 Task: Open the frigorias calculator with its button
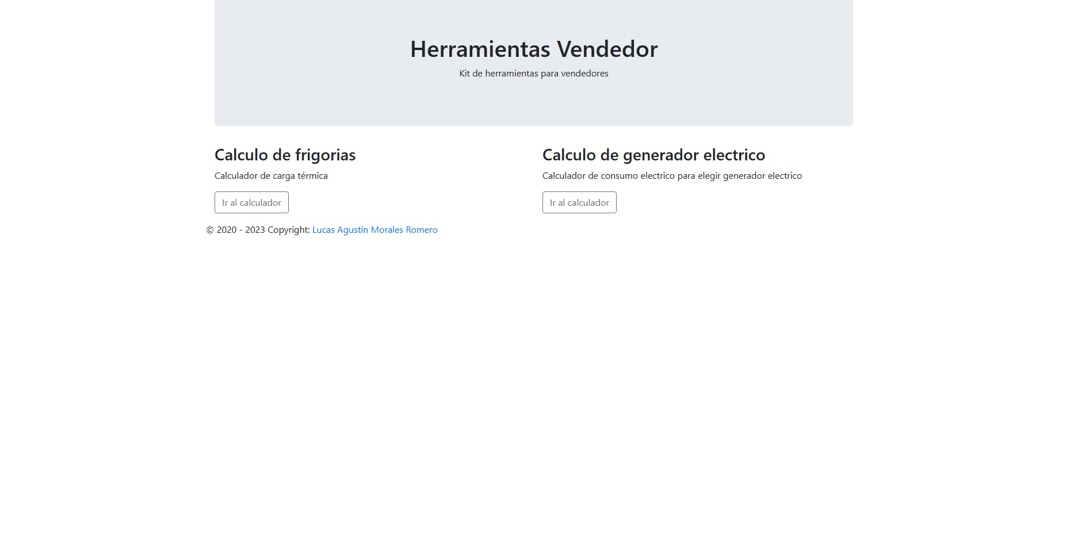click(x=251, y=202)
